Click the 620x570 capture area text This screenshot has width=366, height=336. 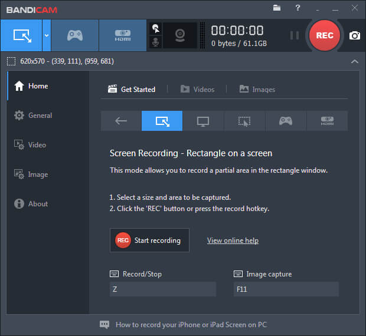(67, 61)
